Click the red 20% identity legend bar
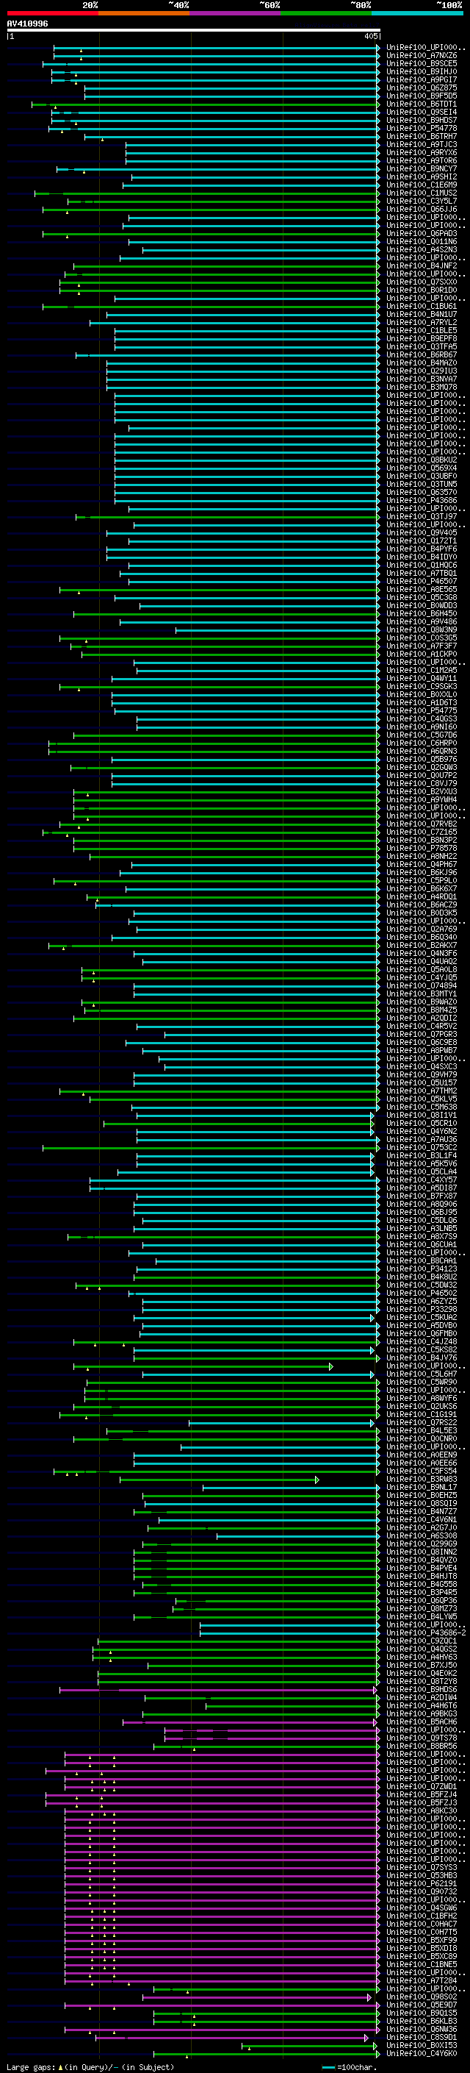Image resolution: width=470 pixels, height=2073 pixels. point(52,13)
